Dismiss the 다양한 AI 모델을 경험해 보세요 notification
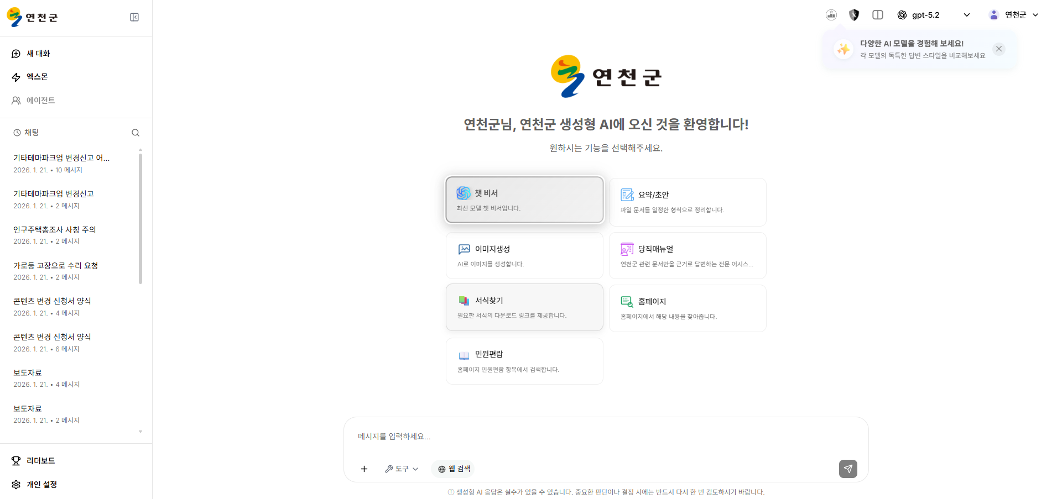The image size is (1057, 499). click(999, 49)
